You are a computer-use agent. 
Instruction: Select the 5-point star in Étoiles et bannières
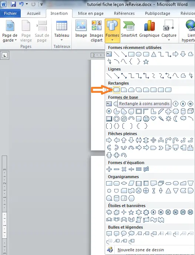pyautogui.click(x=131, y=212)
